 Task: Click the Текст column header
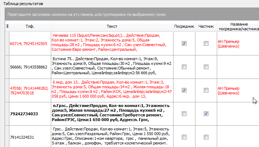coord(112,27)
